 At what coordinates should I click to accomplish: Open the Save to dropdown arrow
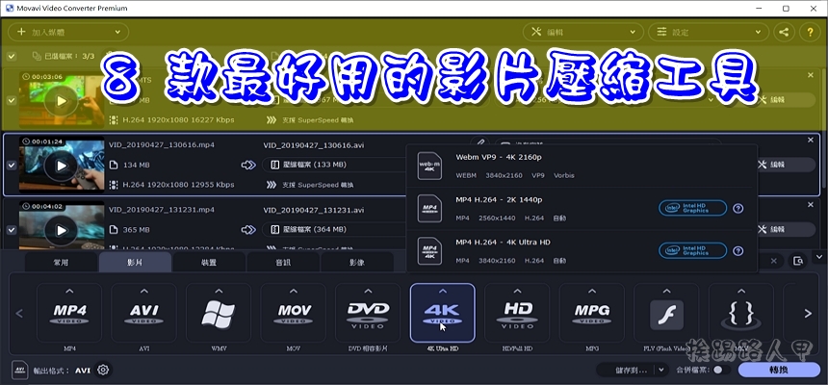point(660,370)
